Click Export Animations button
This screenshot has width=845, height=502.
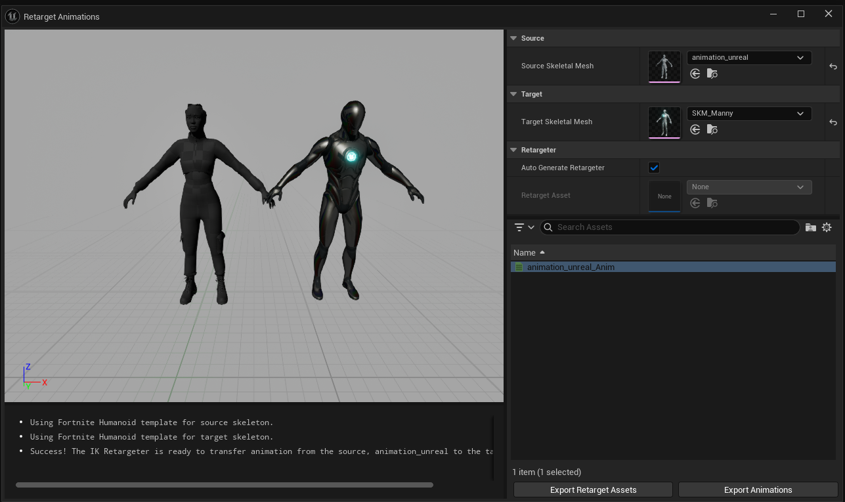[x=758, y=490]
